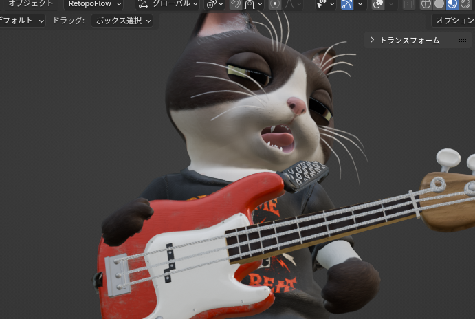Open snapping settings beside the magnet
475x319 pixels.
pos(253,4)
